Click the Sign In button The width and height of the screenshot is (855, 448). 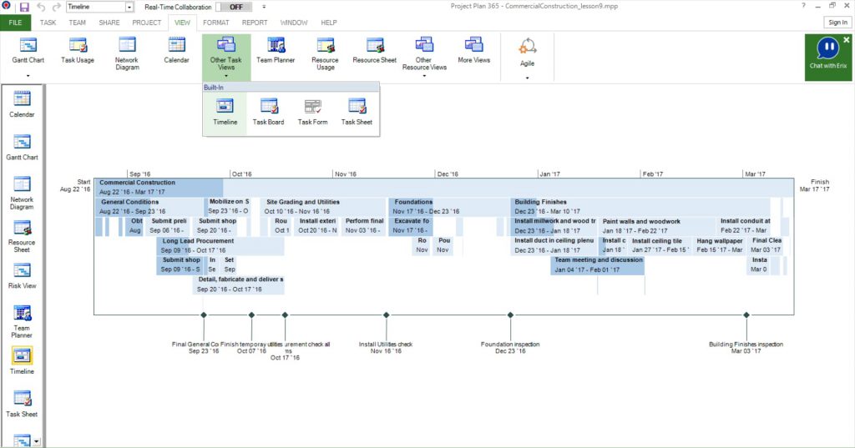(837, 23)
